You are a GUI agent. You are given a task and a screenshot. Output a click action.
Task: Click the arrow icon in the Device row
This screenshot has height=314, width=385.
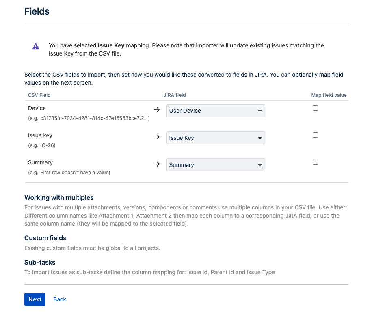coord(157,110)
